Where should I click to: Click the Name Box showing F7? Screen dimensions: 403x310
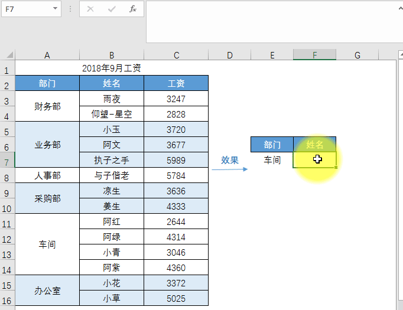(31, 9)
